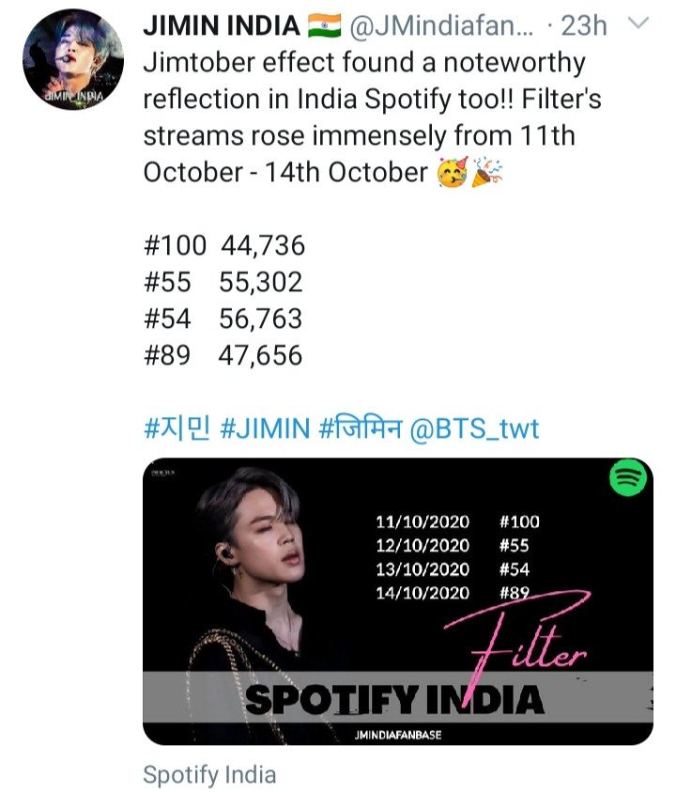Tap the Spotify India caption below image

click(209, 774)
